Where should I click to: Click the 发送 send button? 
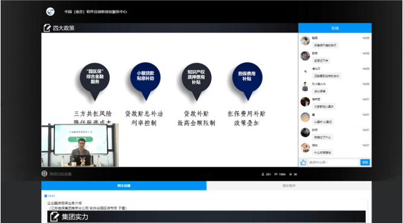pos(365,163)
